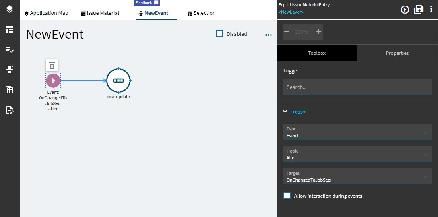
Task: Switch to the Application Map tab
Action: tap(46, 13)
